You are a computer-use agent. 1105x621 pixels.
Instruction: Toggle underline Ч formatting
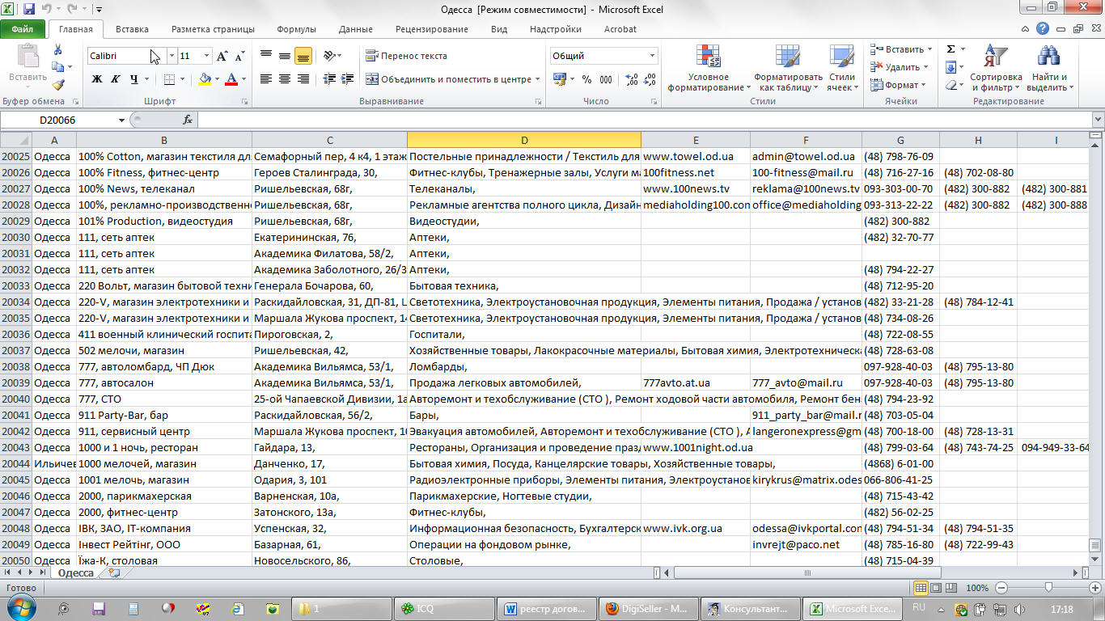pos(134,79)
